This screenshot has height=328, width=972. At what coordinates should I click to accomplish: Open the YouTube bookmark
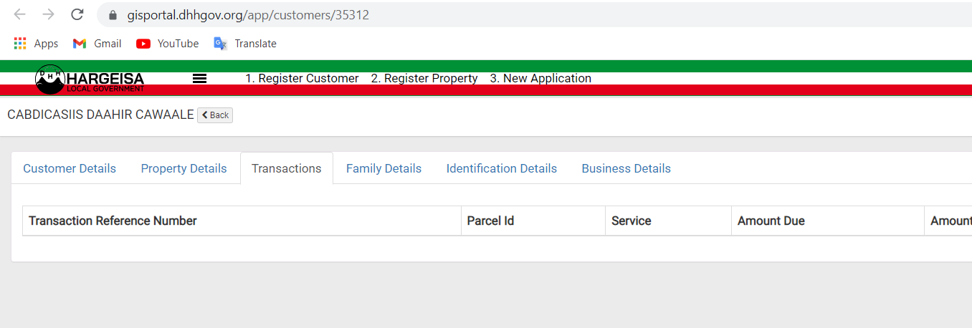tap(168, 44)
